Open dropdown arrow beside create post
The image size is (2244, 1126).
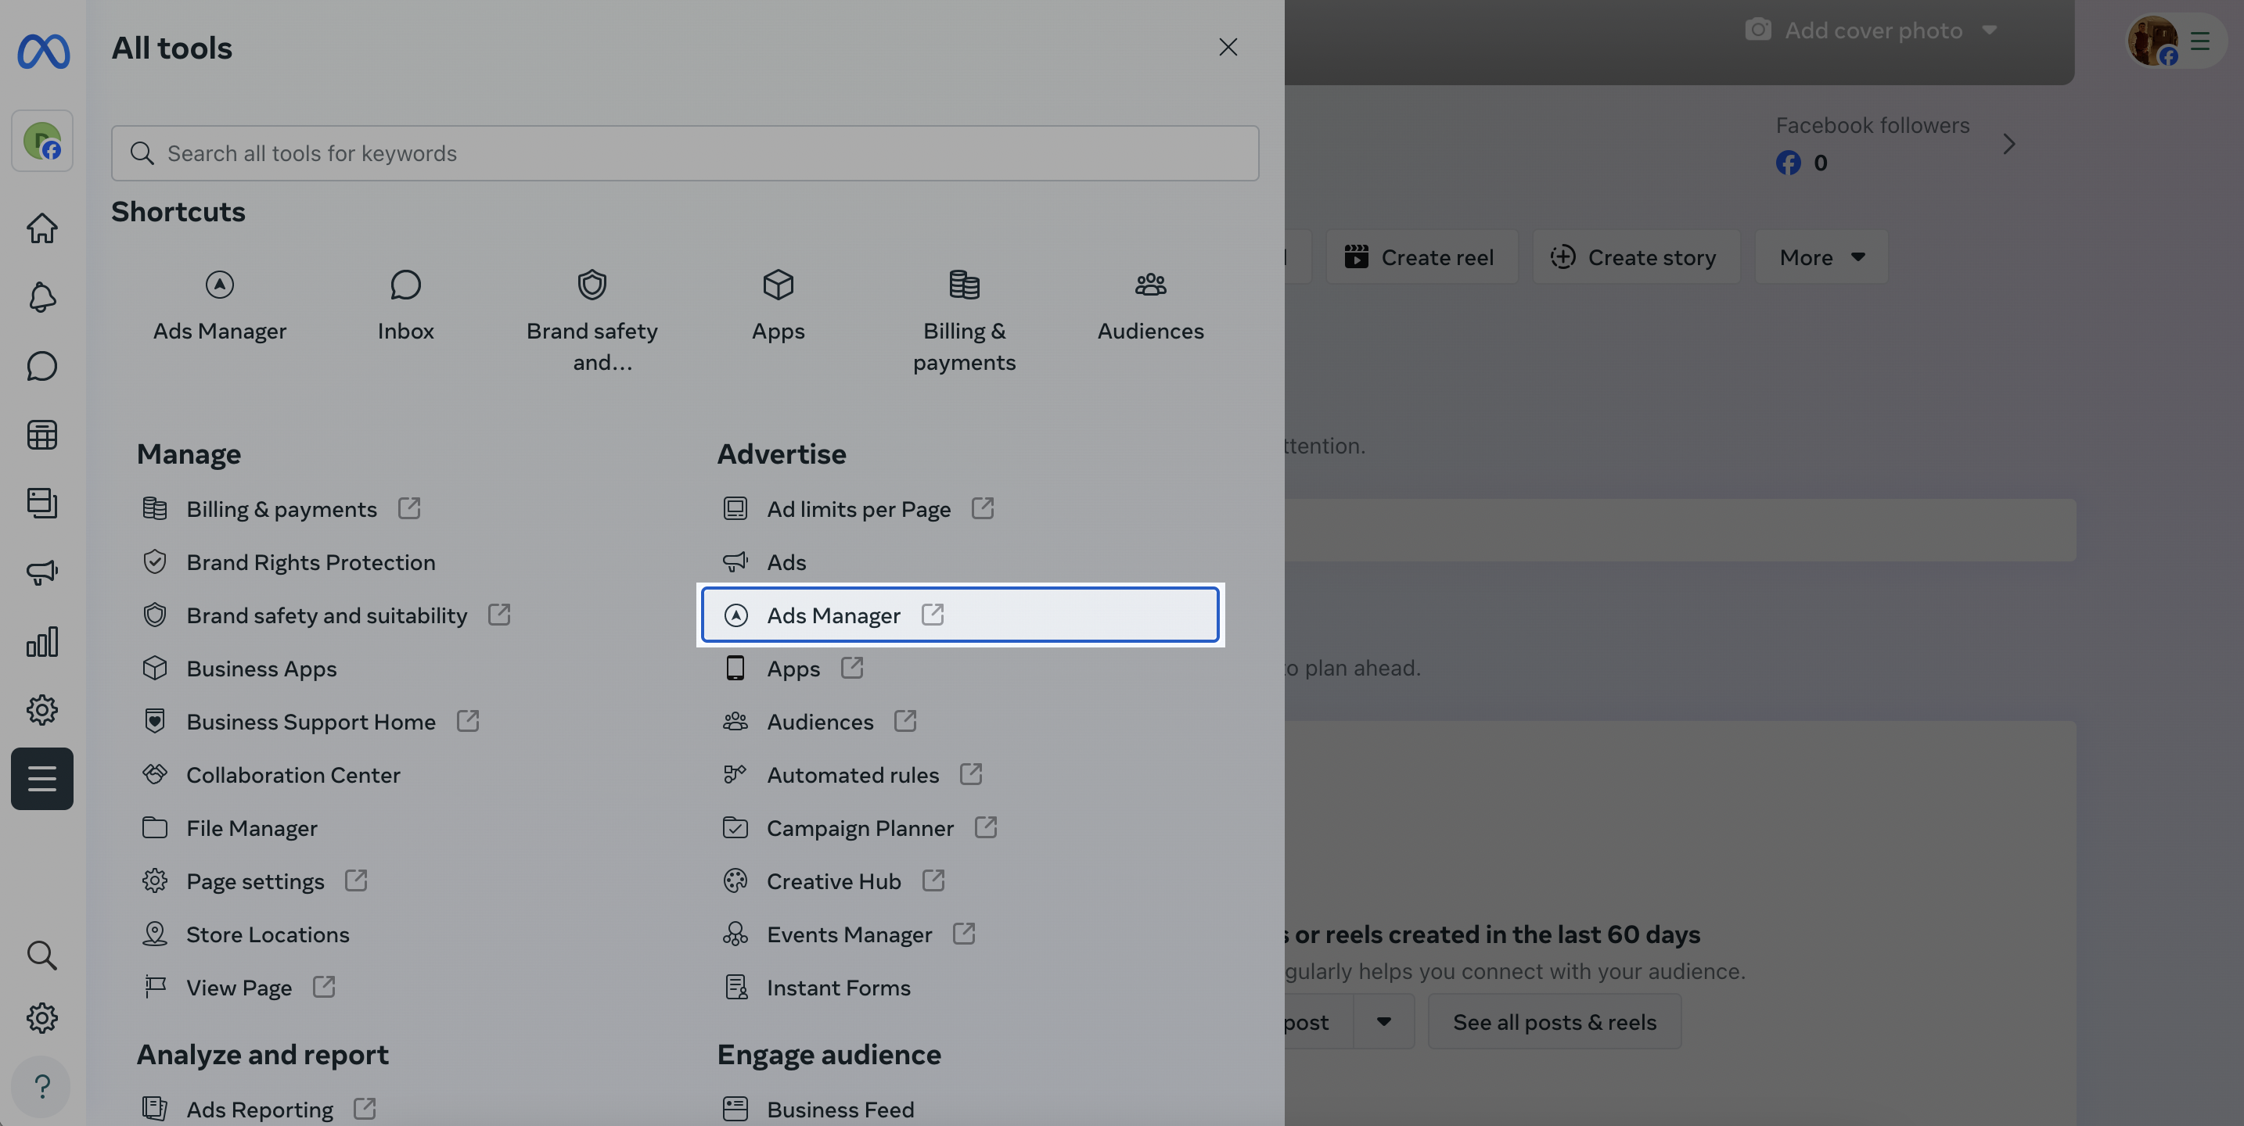coord(1383,1021)
